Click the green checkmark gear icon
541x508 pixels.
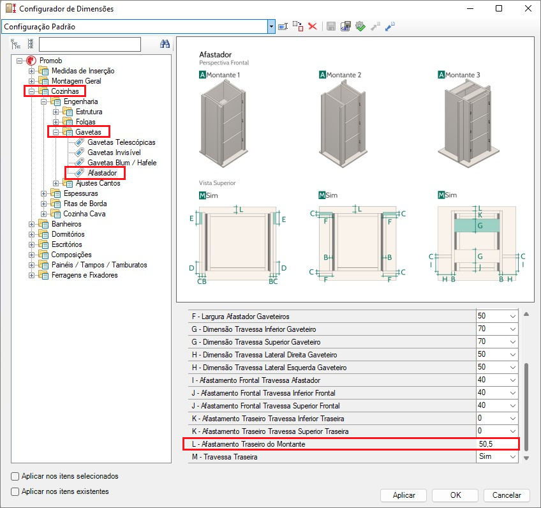point(360,26)
